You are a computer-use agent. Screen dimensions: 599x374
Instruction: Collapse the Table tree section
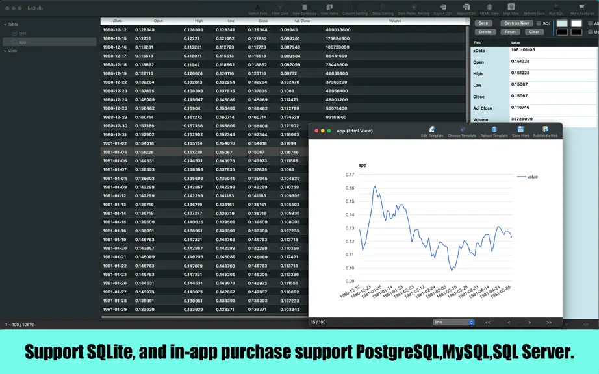[5, 25]
